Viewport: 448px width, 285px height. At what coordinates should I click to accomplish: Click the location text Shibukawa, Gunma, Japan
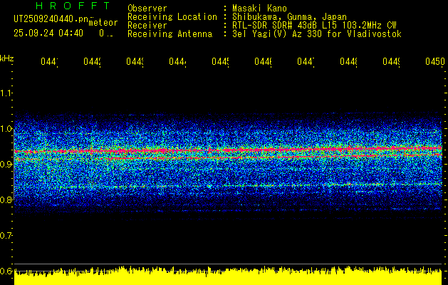289,17
